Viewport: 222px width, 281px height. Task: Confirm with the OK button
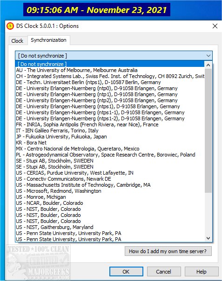126,272
